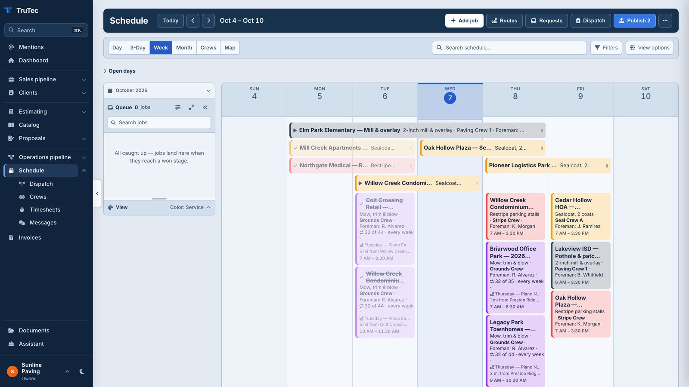The width and height of the screenshot is (689, 387).
Task: Collapse queue panel with double chevron
Action: [205, 107]
